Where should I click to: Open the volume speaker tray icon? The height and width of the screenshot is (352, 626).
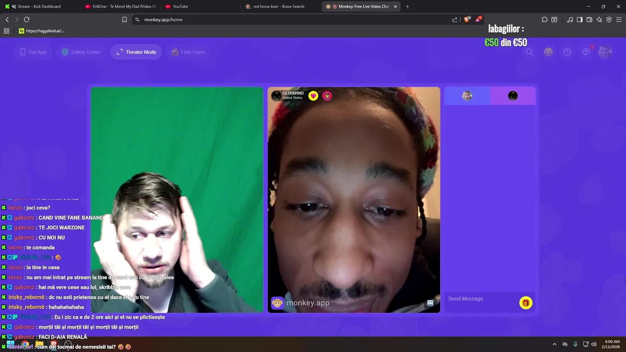point(594,344)
